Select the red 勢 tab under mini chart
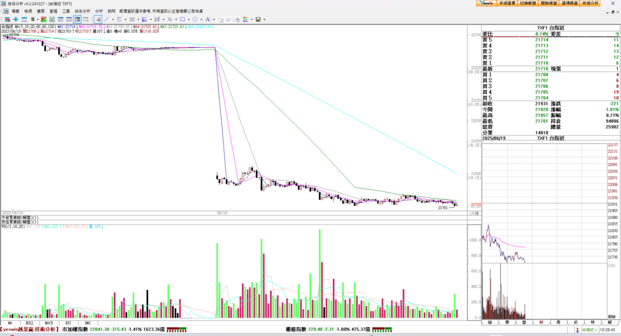This screenshot has width=621, height=336. pos(541,323)
